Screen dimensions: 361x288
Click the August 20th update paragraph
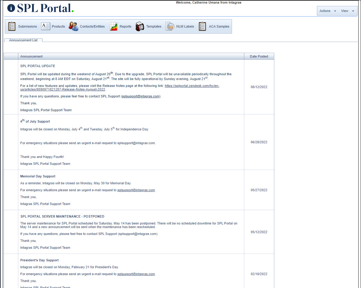coord(126,76)
